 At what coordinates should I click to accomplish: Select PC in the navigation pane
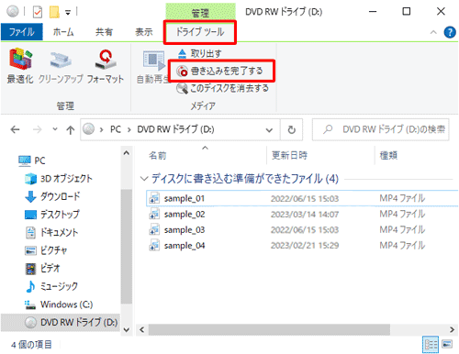pos(32,160)
